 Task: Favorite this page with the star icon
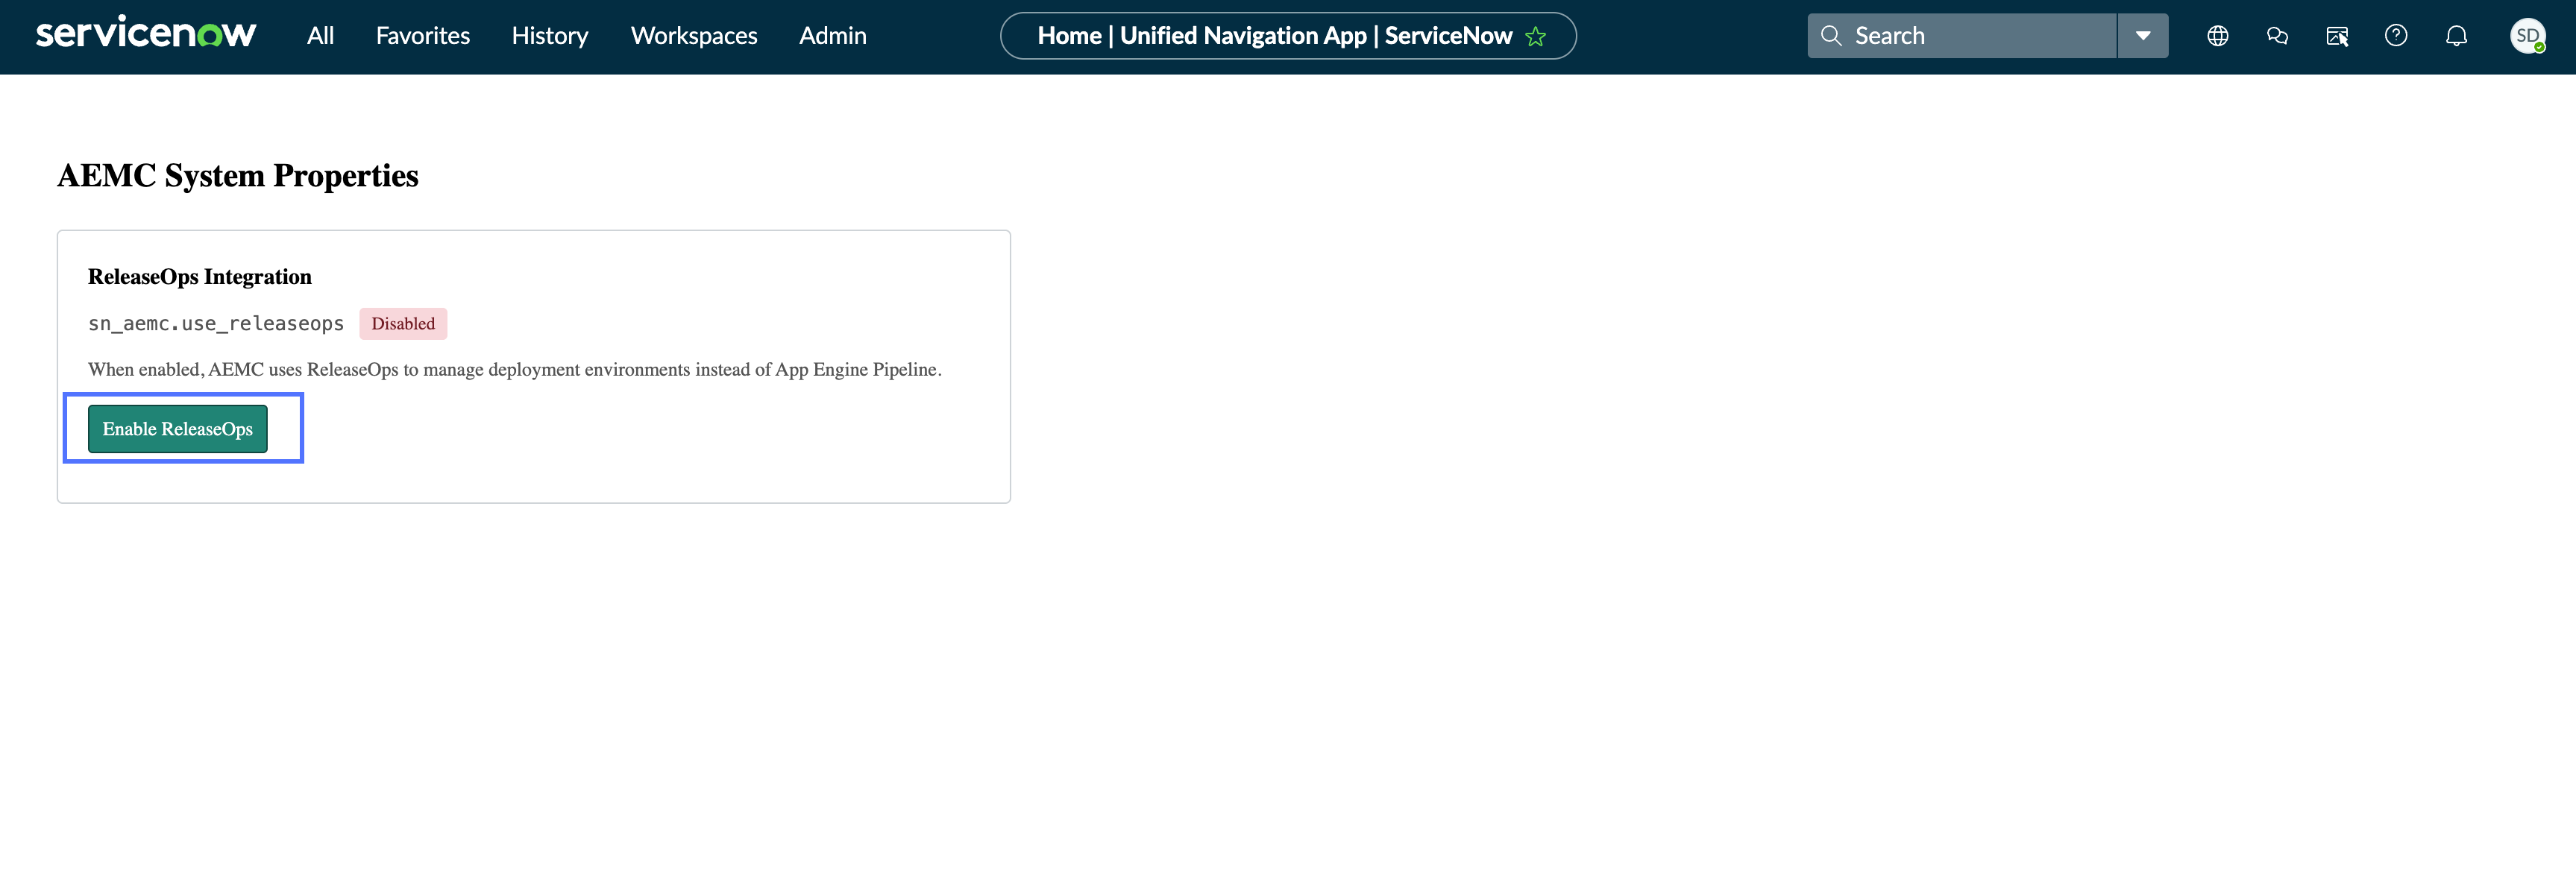[x=1536, y=37]
